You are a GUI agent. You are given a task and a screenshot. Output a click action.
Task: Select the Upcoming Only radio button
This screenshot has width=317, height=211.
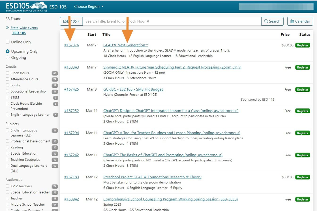pyautogui.click(x=8, y=51)
